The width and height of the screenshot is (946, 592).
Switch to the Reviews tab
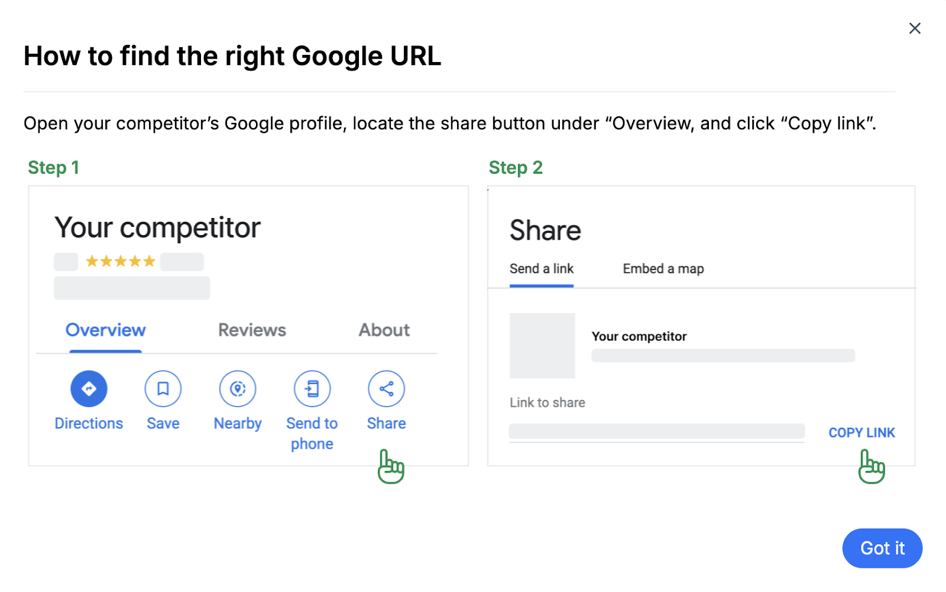click(252, 330)
